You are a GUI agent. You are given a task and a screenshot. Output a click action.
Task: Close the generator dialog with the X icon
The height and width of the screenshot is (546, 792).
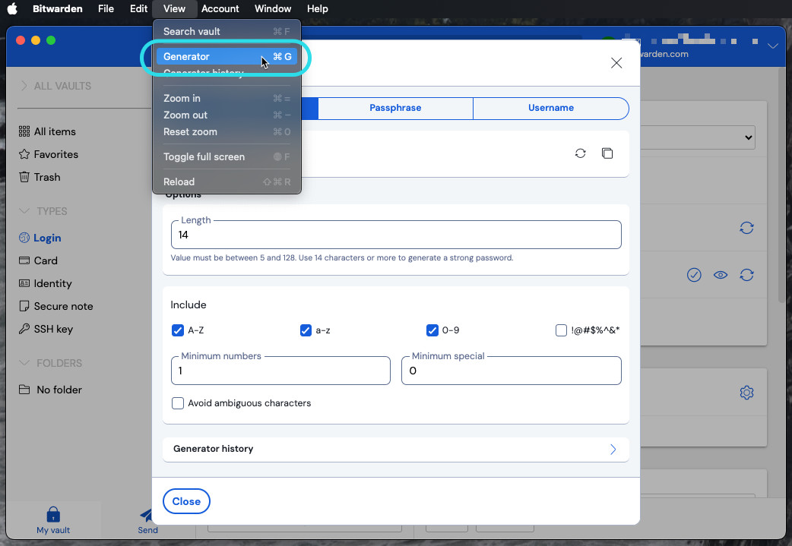[x=616, y=63]
